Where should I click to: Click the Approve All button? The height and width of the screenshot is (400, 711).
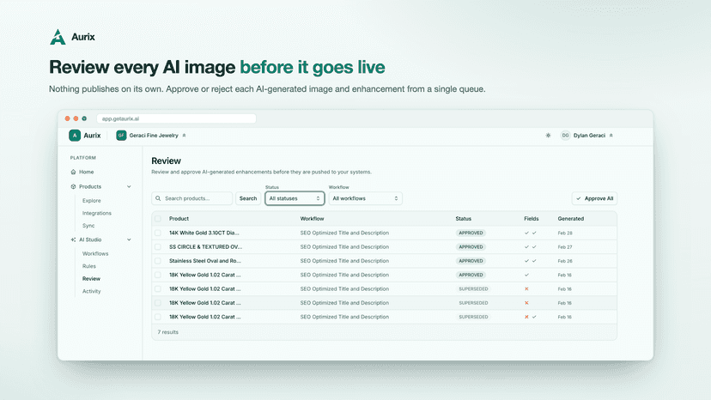[594, 198]
